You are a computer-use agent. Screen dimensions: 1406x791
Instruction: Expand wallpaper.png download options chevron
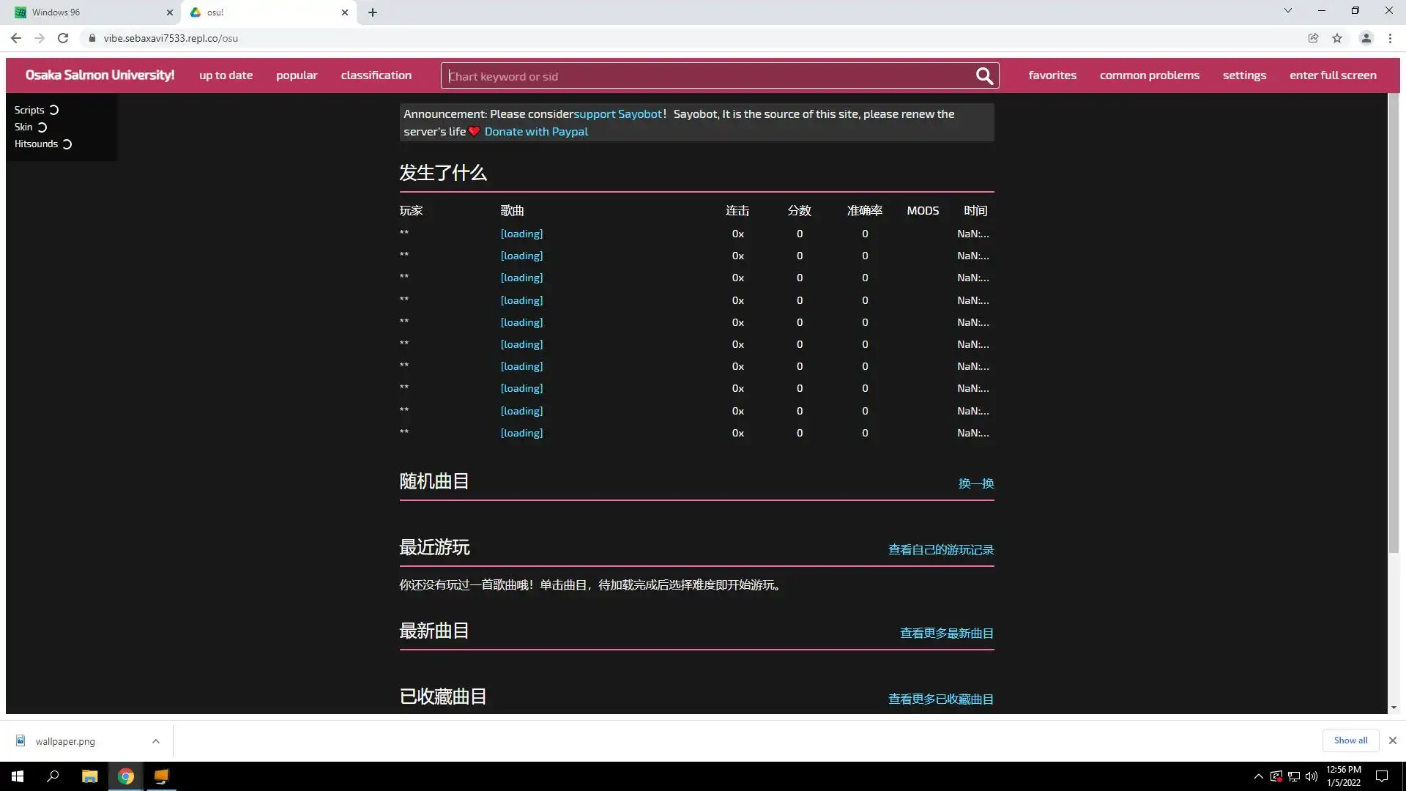[x=156, y=741]
